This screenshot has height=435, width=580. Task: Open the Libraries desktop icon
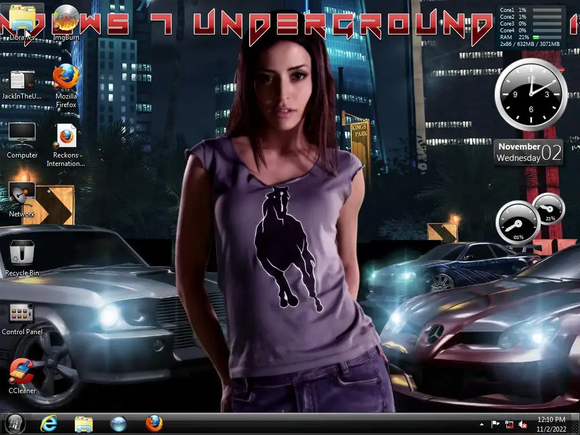(22, 22)
